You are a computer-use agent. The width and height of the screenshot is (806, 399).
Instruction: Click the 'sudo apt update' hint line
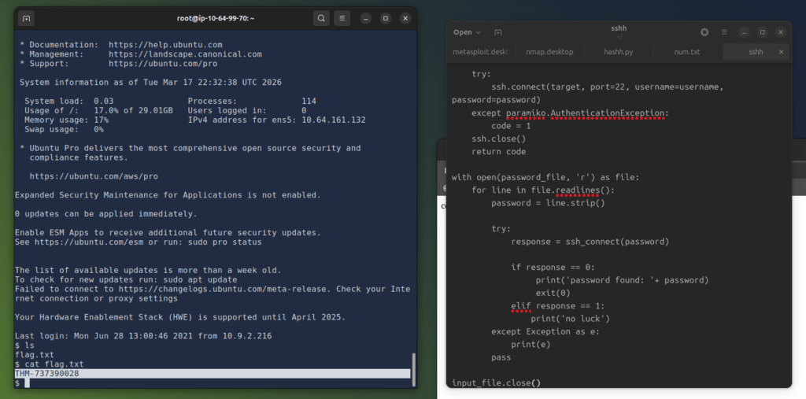tap(126, 279)
